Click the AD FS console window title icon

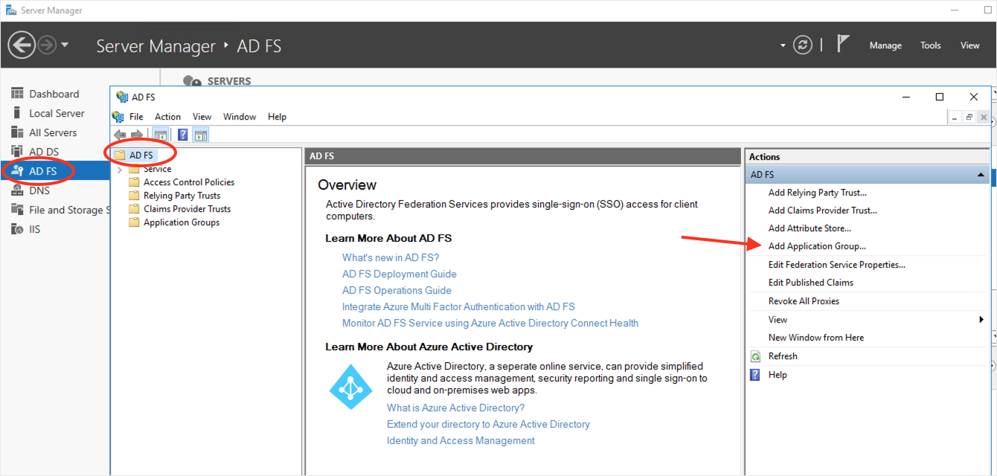pos(123,97)
